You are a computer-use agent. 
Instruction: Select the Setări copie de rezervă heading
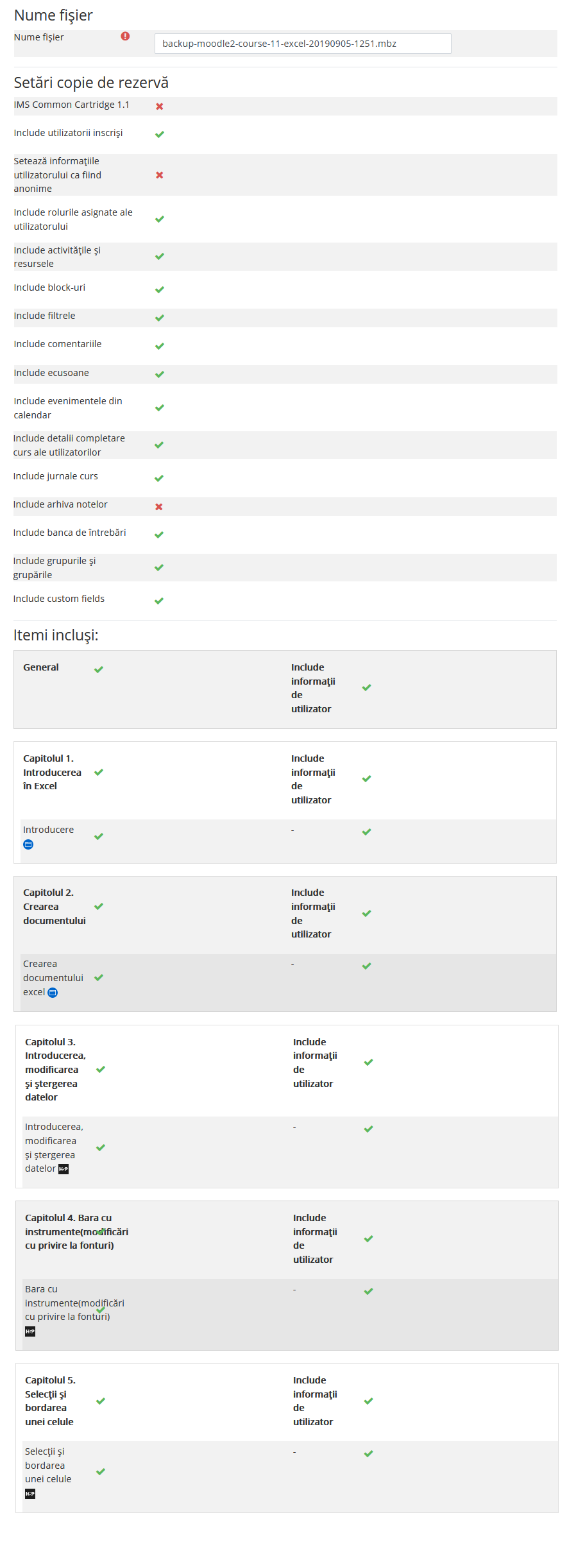(90, 82)
